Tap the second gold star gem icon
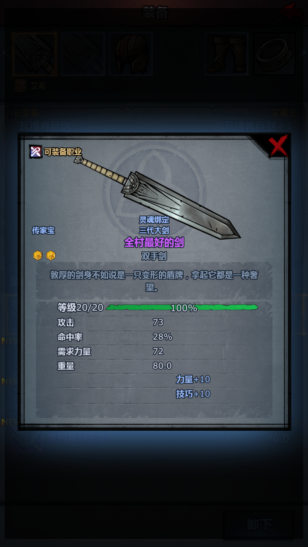This screenshot has height=547, width=308. (x=51, y=256)
